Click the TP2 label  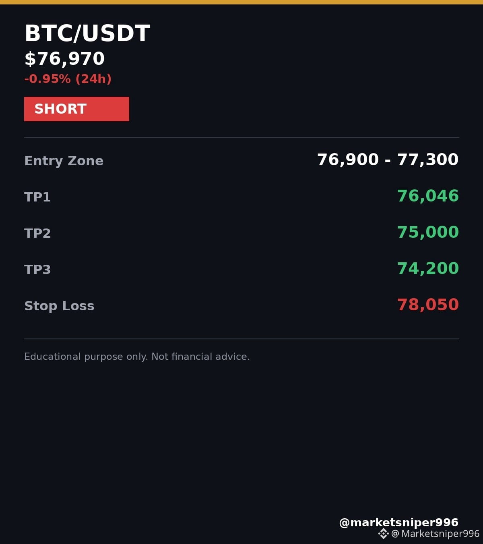pos(37,233)
